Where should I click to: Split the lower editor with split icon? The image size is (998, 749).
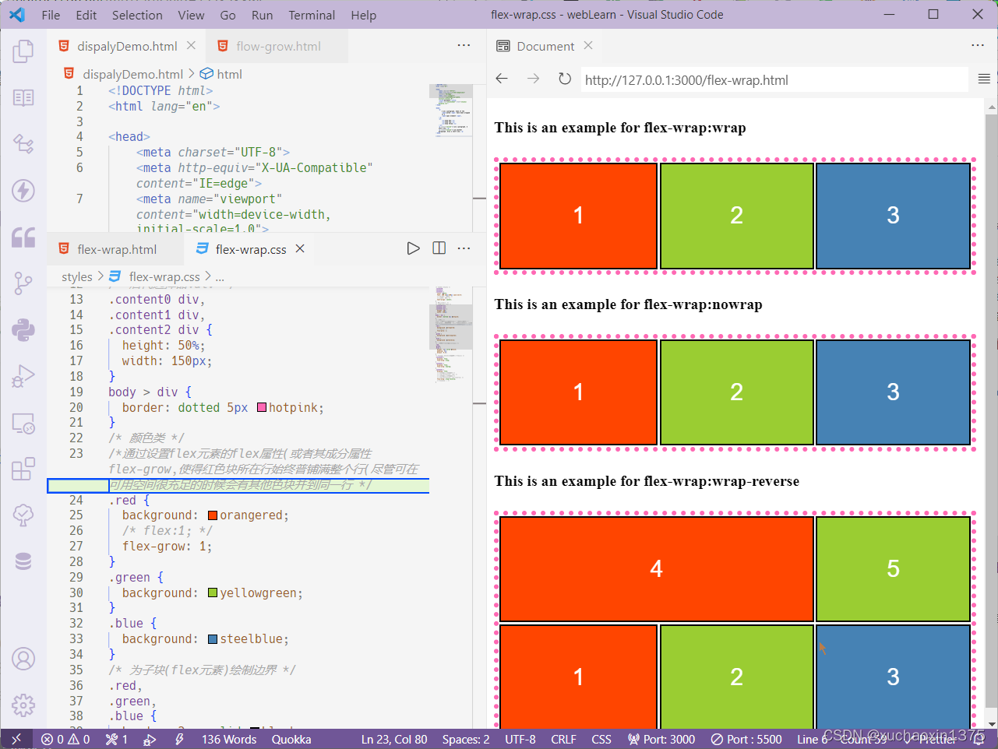439,248
